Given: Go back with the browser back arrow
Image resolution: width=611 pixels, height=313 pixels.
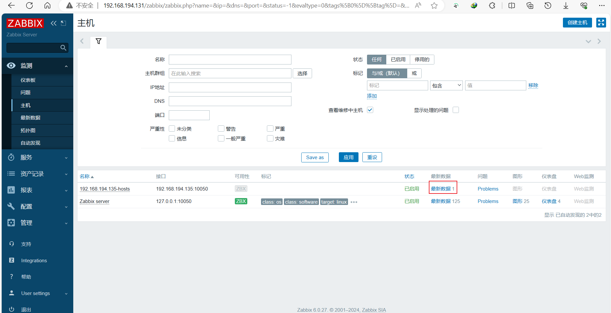Looking at the screenshot, I should [11, 6].
